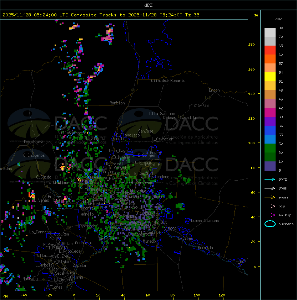Click '30HM' legend label

click(x=283, y=188)
